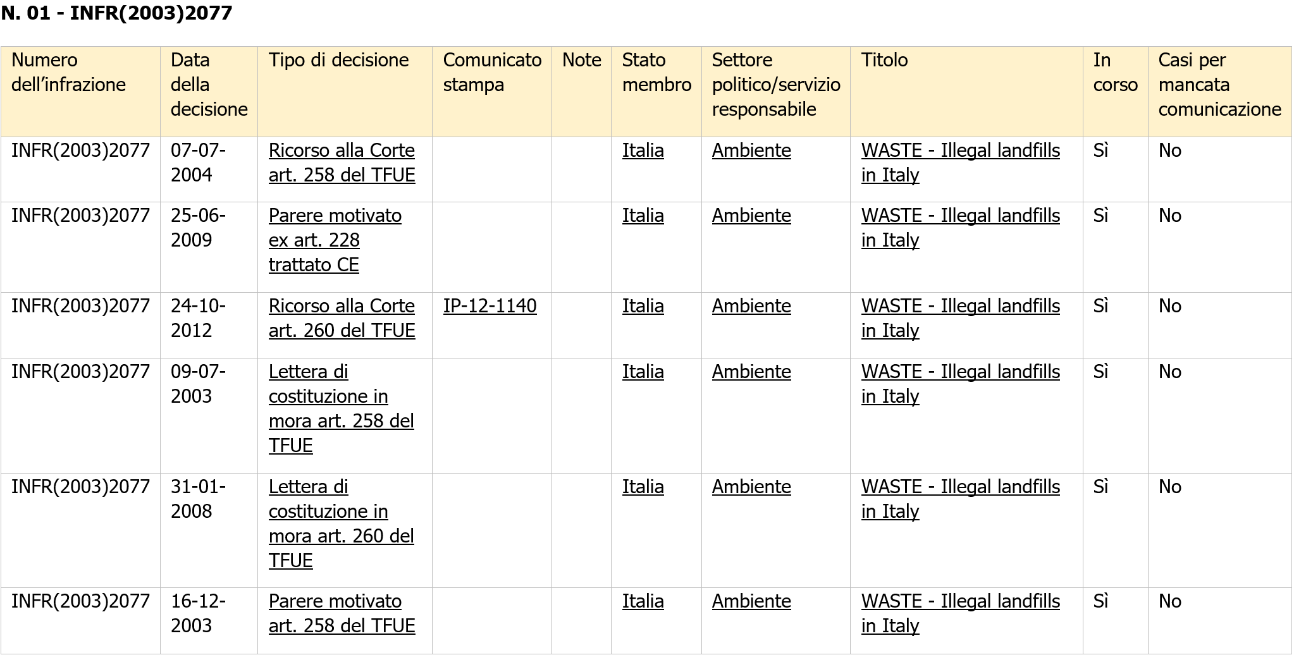1294x655 pixels.
Task: Click the "Data della decisione" column header
Action: tap(209, 85)
